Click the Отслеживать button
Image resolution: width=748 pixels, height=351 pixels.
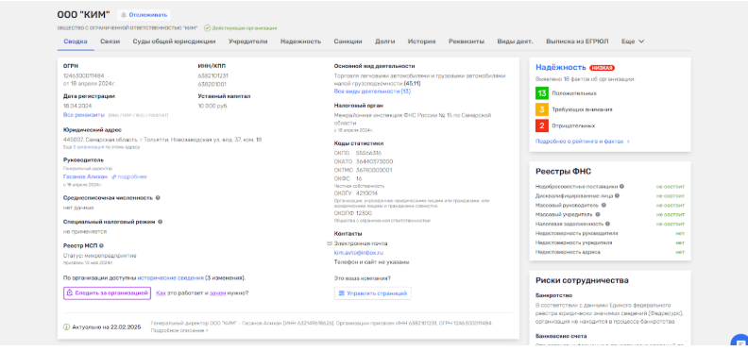(144, 15)
